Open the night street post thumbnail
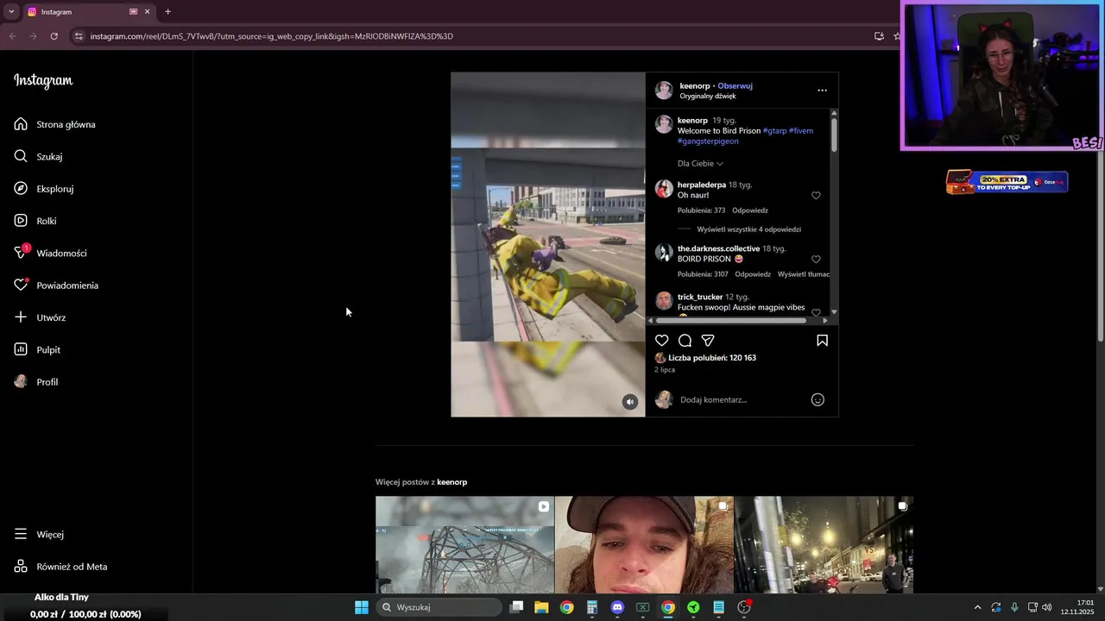 click(824, 544)
